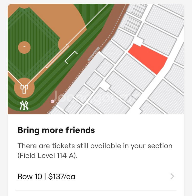Click the white on-deck bracket marking on the grass
The width and height of the screenshot is (192, 196).
(71, 57)
